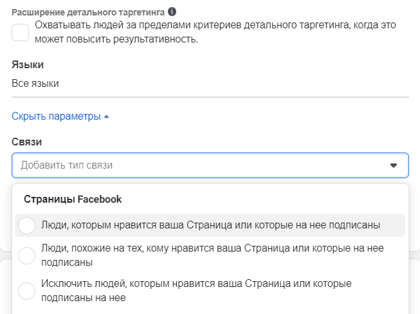
Task: Collapse options using the small up triangle
Action: (107, 116)
